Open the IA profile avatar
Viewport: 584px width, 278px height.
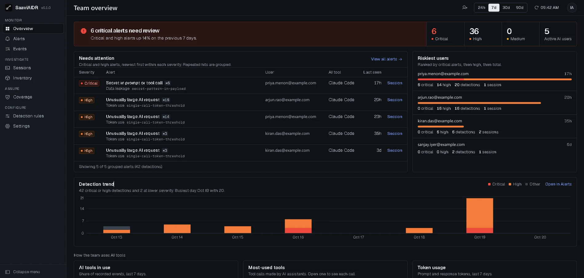572,8
